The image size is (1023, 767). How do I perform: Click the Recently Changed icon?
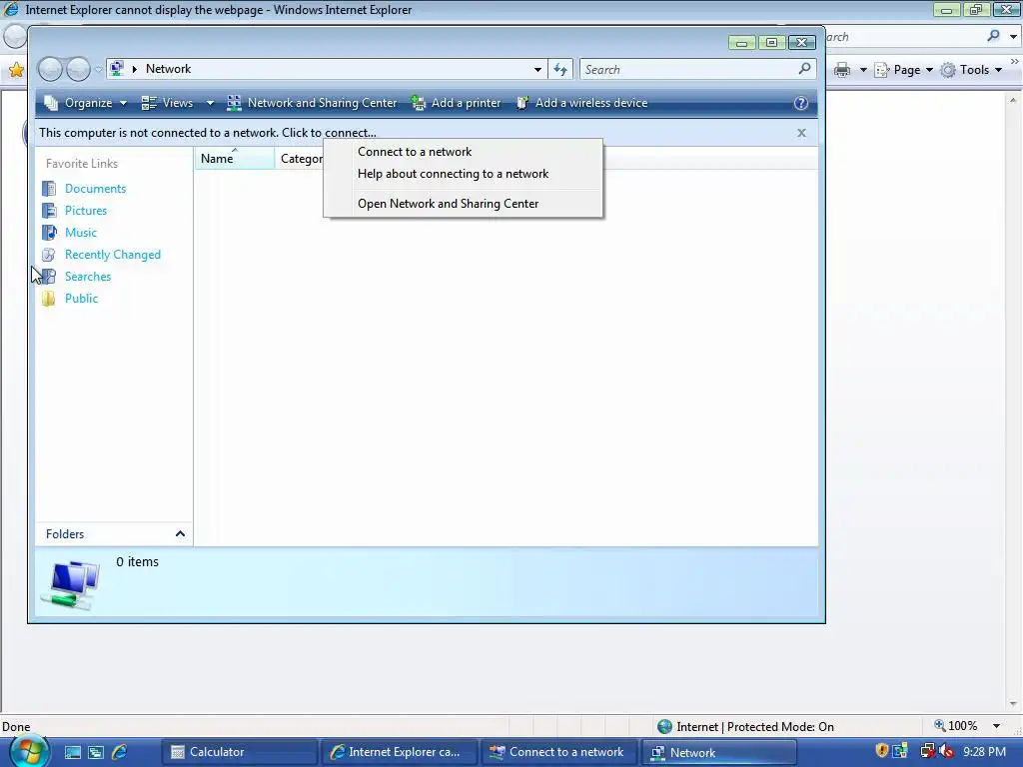[x=49, y=255]
